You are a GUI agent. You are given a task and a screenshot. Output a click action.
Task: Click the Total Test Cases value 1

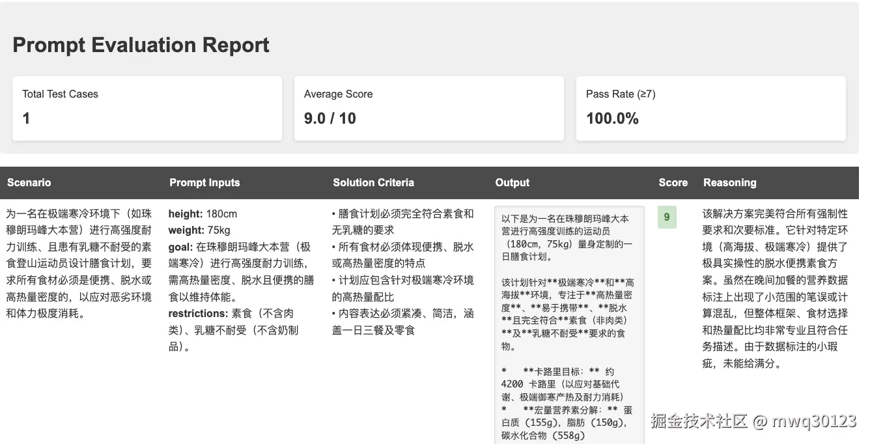coord(26,118)
